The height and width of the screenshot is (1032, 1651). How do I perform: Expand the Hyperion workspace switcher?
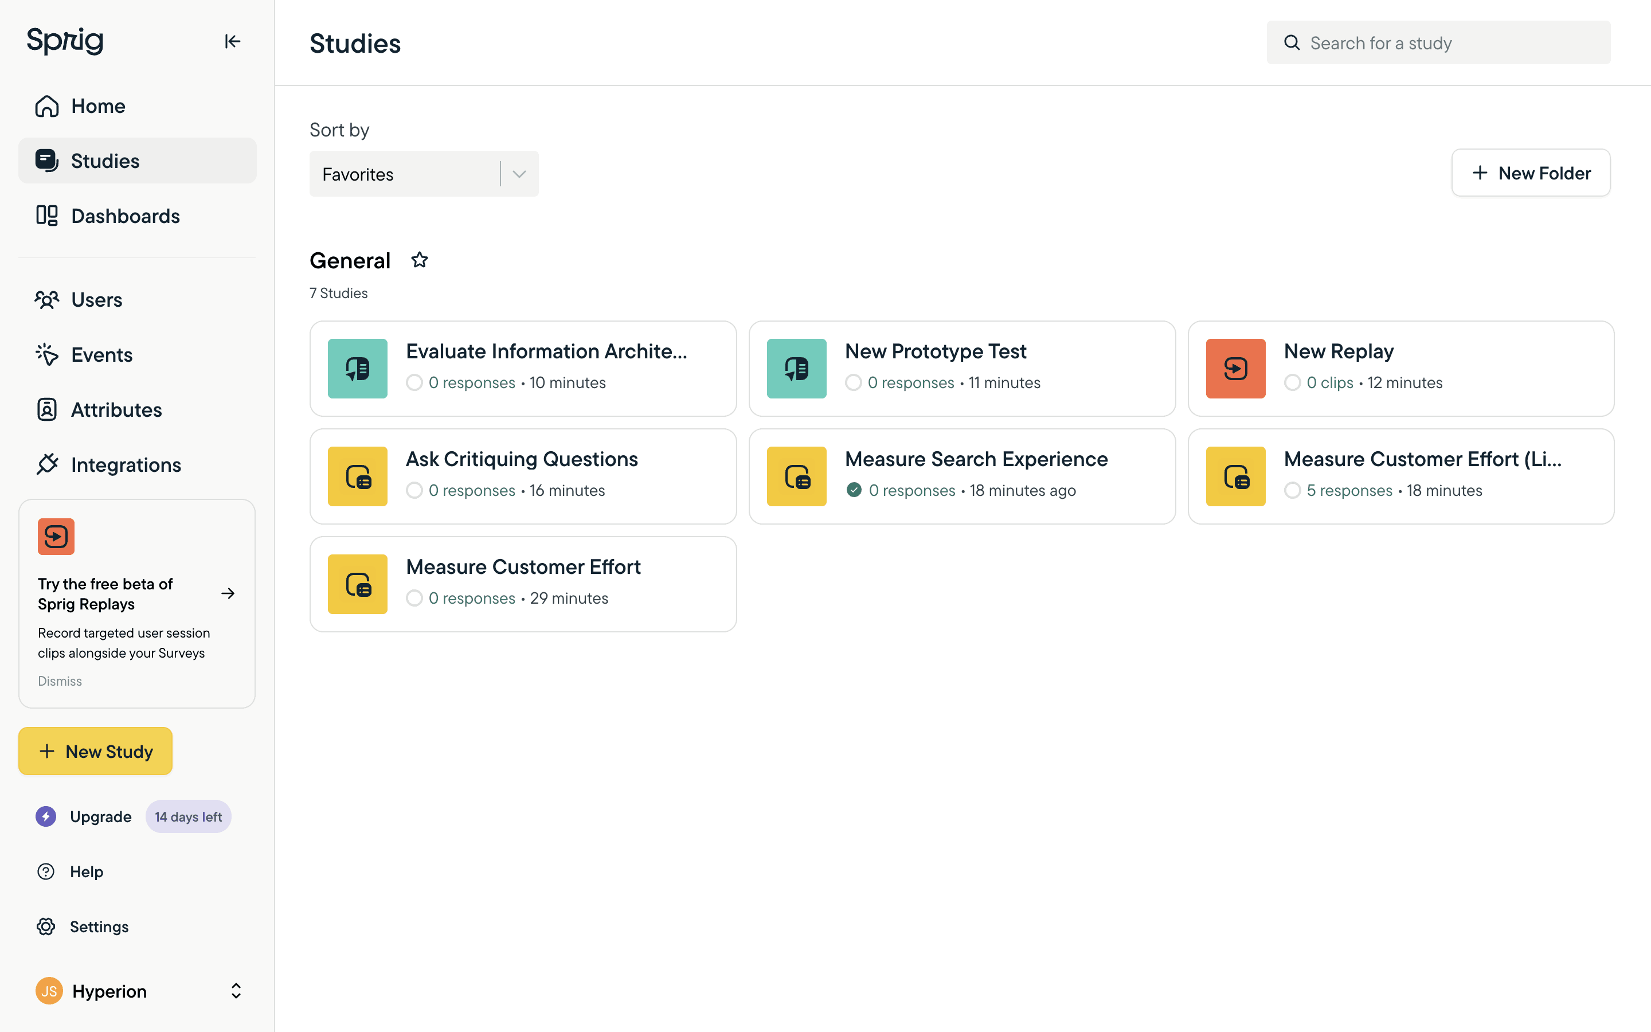tap(236, 991)
